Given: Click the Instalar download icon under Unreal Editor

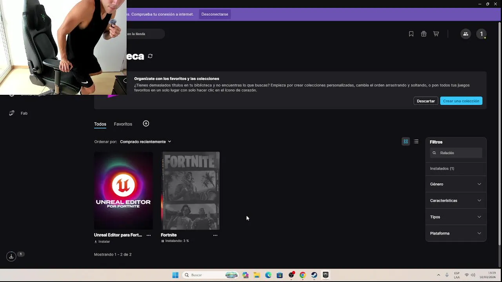Looking at the screenshot, I should (96, 242).
